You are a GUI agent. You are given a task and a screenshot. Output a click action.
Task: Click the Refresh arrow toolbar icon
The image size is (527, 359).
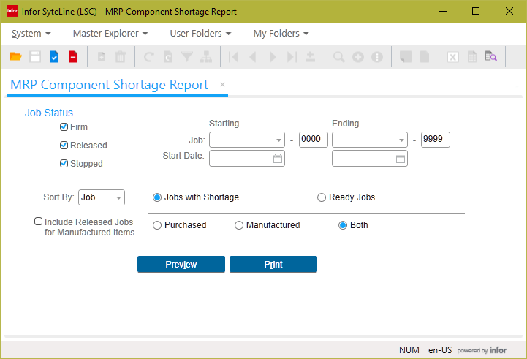pos(149,57)
